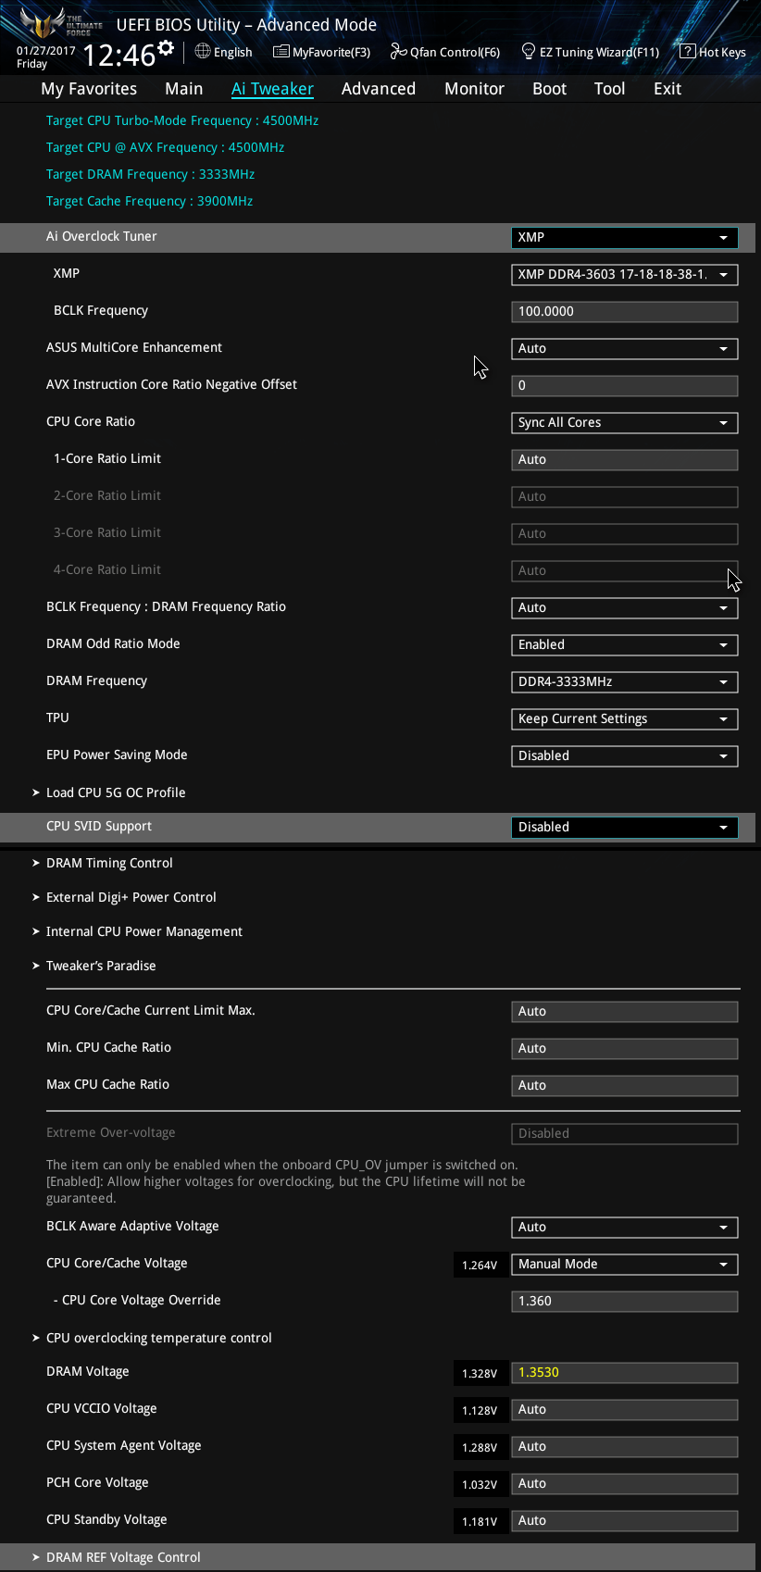This screenshot has height=1572, width=761.
Task: Select the Ai Tweaker tab
Action: click(x=272, y=89)
